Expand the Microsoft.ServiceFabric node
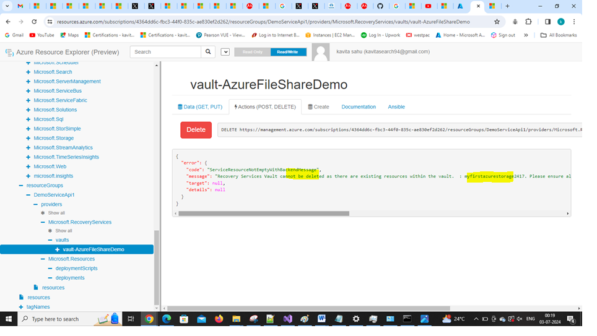 click(x=28, y=100)
